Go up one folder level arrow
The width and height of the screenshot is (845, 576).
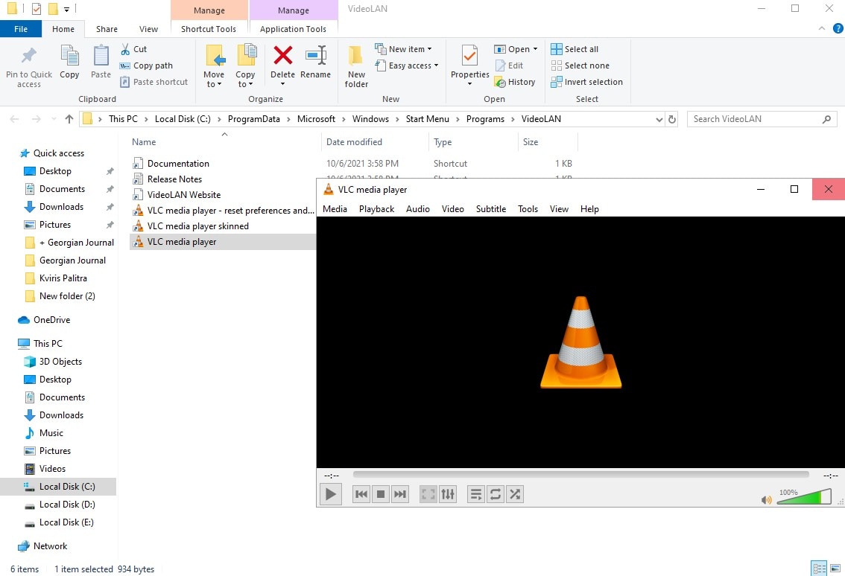tap(69, 119)
